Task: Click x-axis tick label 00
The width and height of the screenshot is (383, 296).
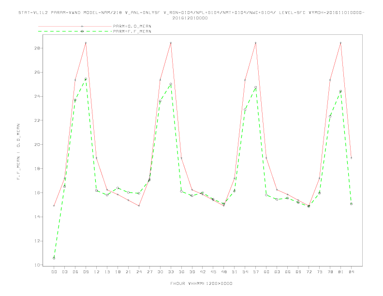Action: 54,272
